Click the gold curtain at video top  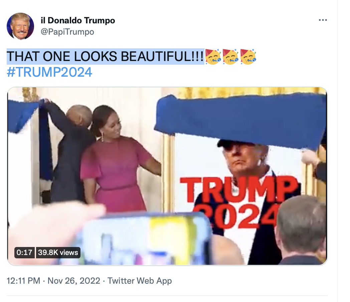(250, 92)
